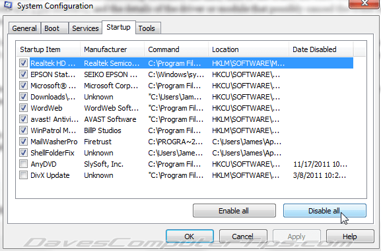Click the Apply button
The image size is (381, 251).
click(296, 237)
